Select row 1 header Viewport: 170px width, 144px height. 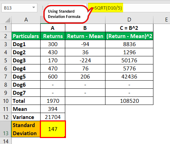coord(6,28)
